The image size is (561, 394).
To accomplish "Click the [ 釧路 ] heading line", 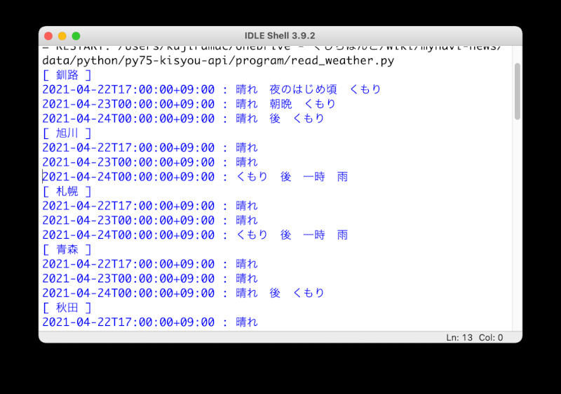I will [x=67, y=75].
